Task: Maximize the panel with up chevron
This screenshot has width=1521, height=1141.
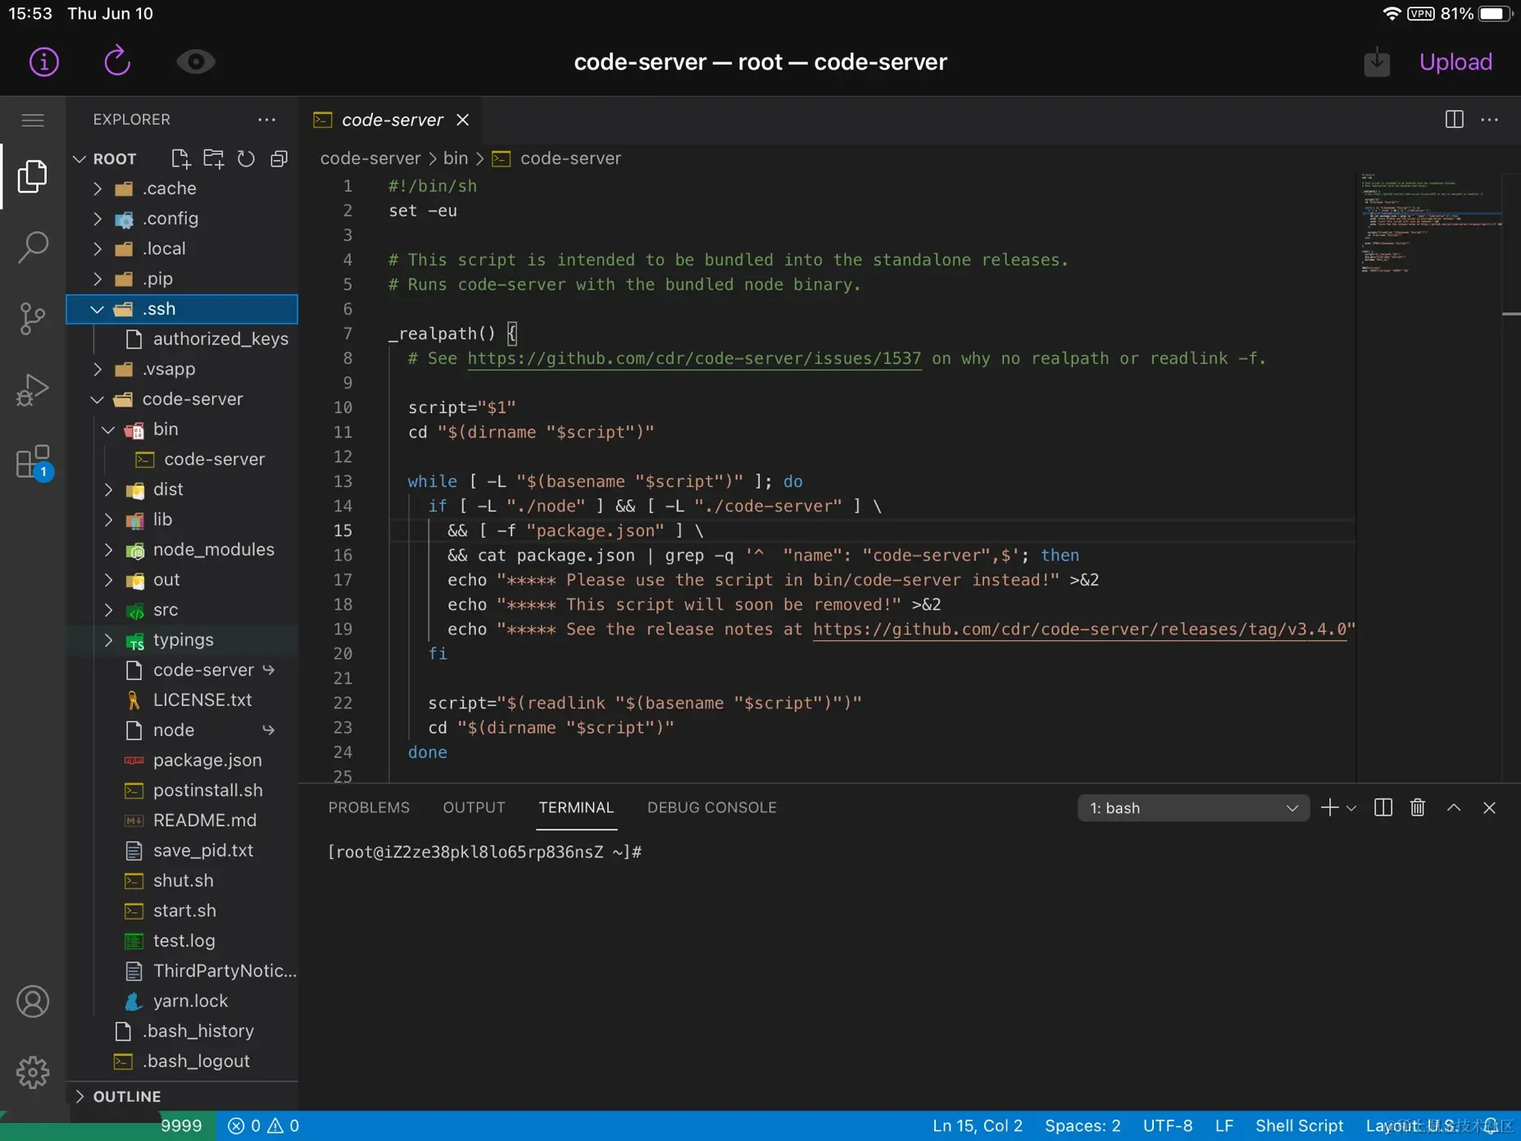Action: click(x=1454, y=807)
